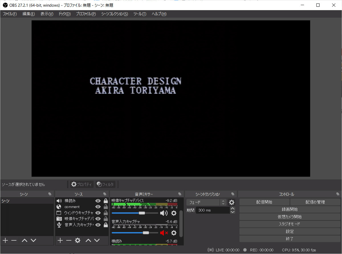This screenshot has width=342, height=254.
Task: Move the selected source up
Action: point(88,240)
